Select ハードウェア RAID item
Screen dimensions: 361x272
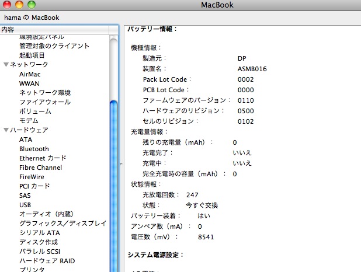[x=47, y=261]
